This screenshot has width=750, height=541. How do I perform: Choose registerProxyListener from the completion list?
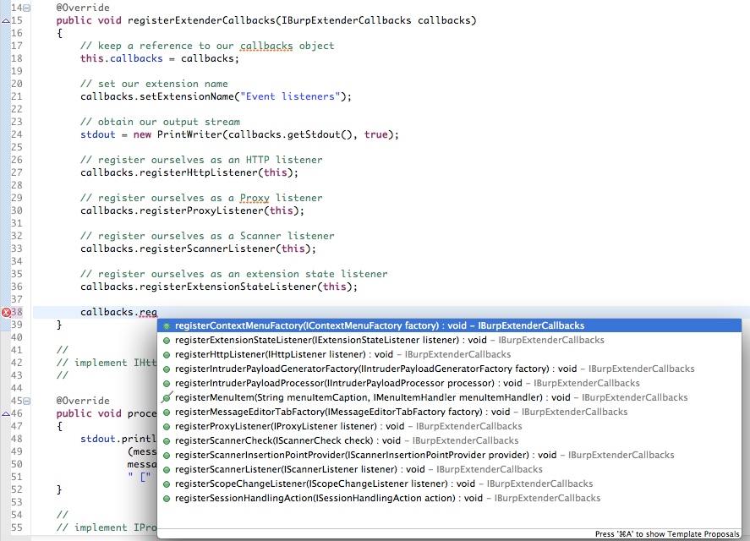click(x=275, y=426)
